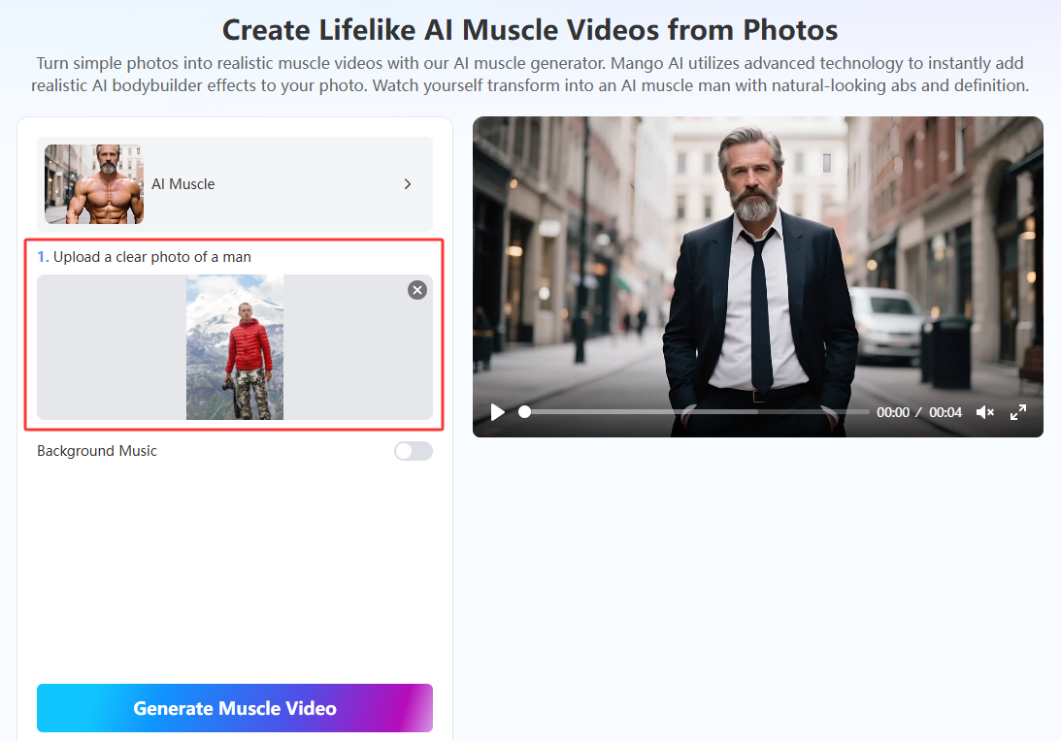1061x741 pixels.
Task: Click the uploaded red jacket photo
Action: [235, 347]
